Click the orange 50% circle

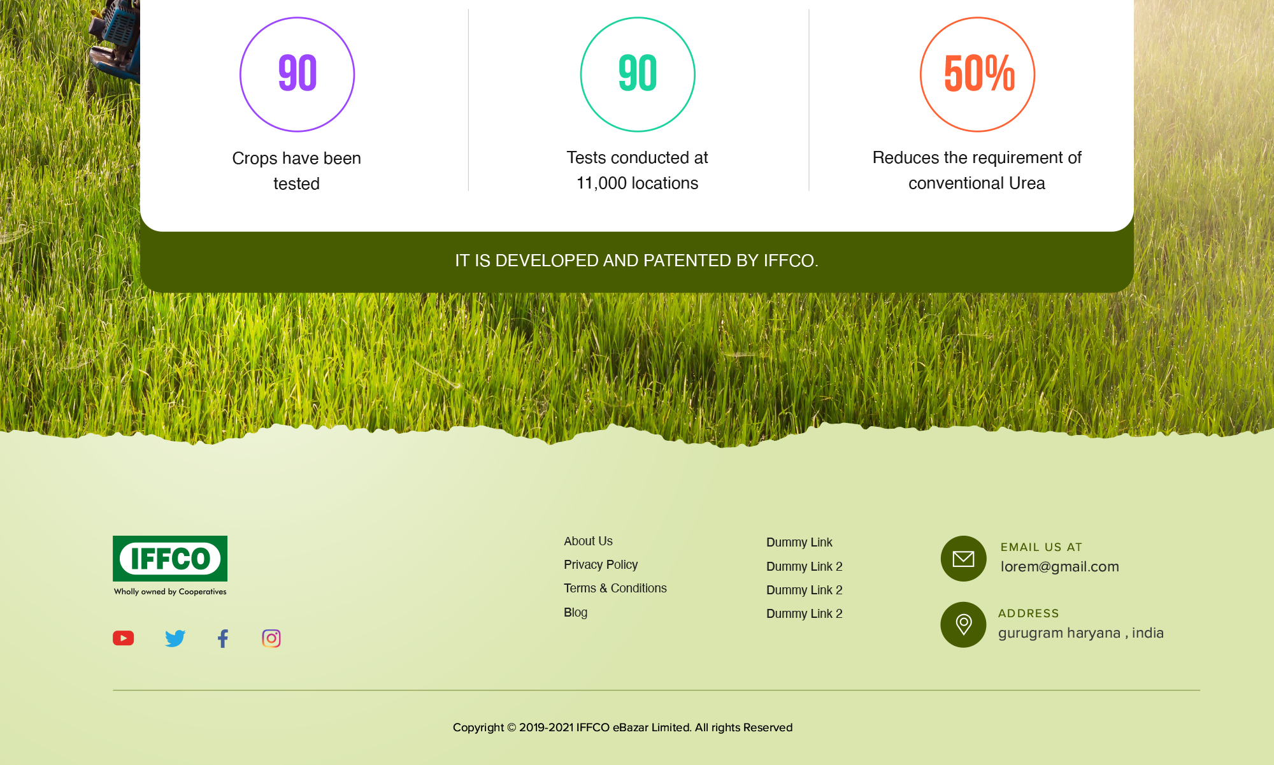click(x=977, y=75)
